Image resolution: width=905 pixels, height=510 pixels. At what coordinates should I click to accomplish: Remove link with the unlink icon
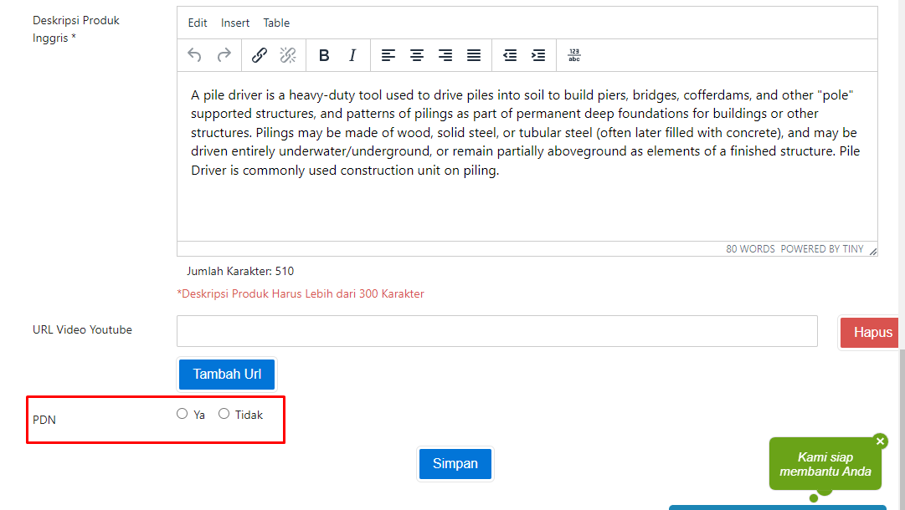click(x=288, y=55)
